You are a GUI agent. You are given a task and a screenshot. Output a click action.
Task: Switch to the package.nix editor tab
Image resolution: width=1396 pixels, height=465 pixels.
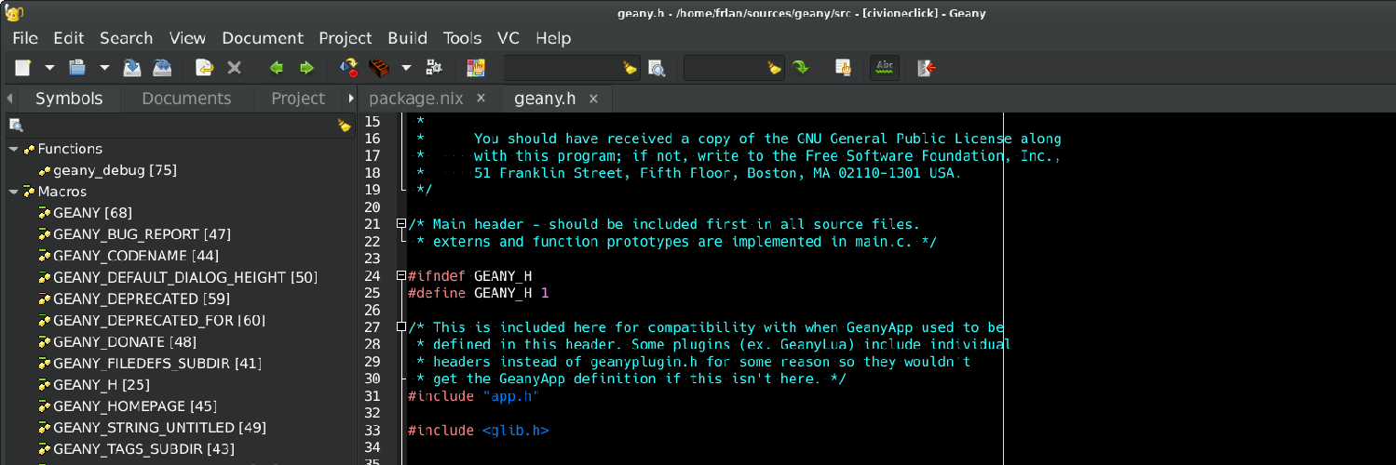414,98
